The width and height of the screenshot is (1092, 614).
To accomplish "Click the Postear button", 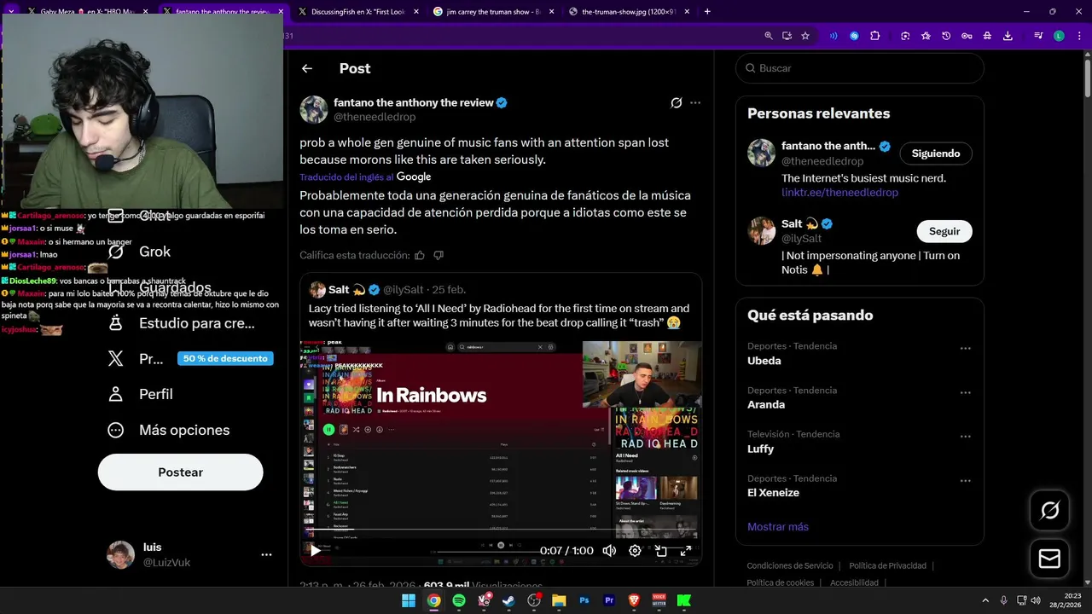I will 181,472.
